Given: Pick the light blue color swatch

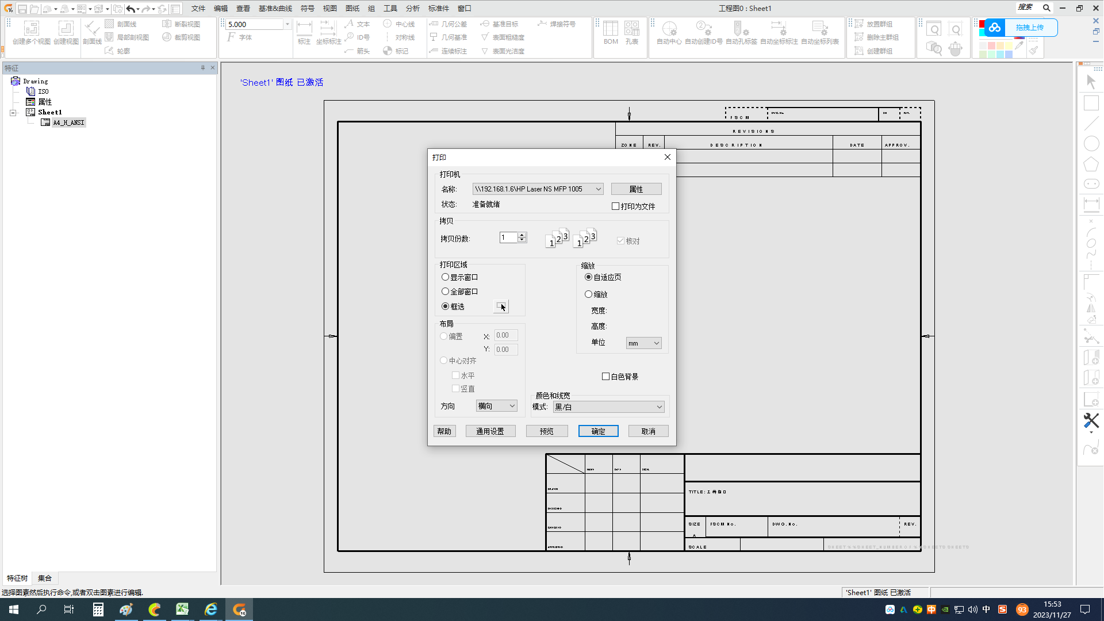Looking at the screenshot, I should click(x=1009, y=54).
